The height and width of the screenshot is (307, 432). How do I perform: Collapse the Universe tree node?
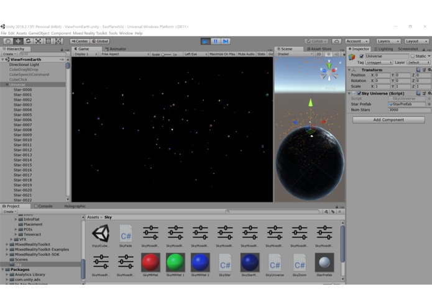tap(7, 85)
